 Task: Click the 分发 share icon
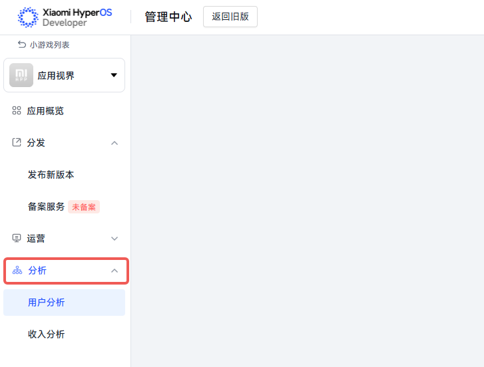click(17, 142)
